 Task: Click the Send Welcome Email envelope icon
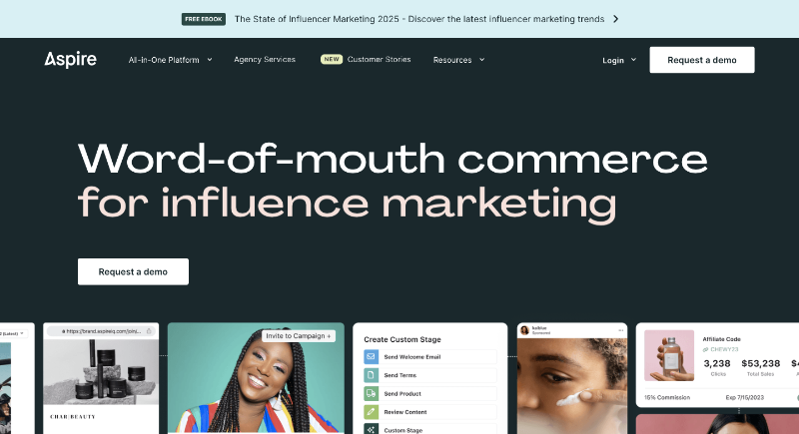(371, 356)
